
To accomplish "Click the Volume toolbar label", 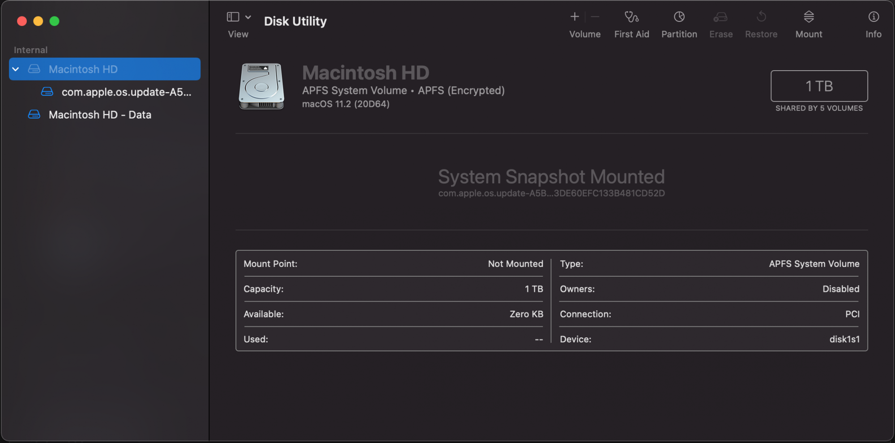I will coord(585,34).
